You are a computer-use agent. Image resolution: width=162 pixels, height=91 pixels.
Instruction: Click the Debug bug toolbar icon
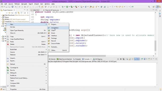[63, 7]
